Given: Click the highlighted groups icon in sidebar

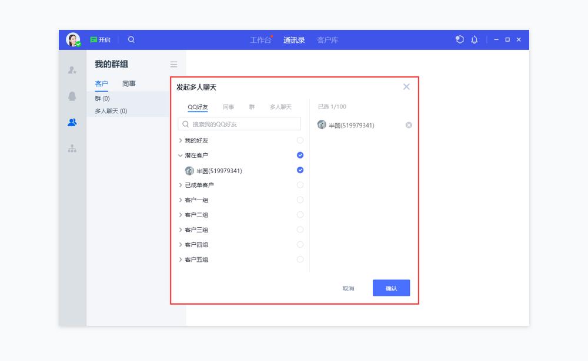Looking at the screenshot, I should coord(72,122).
